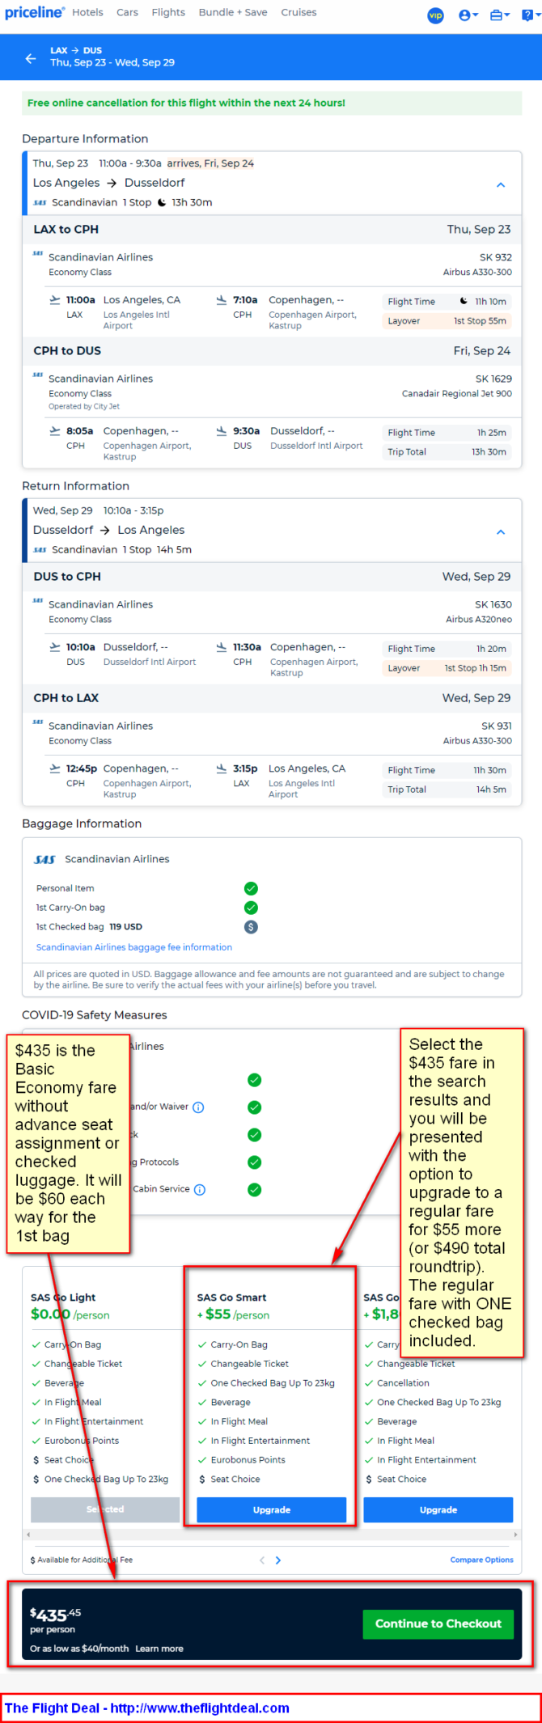Click the priceline logo
The image size is (542, 1723).
coord(34,12)
